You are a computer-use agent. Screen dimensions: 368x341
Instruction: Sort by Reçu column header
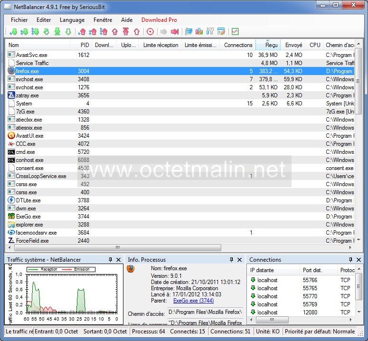pos(268,45)
